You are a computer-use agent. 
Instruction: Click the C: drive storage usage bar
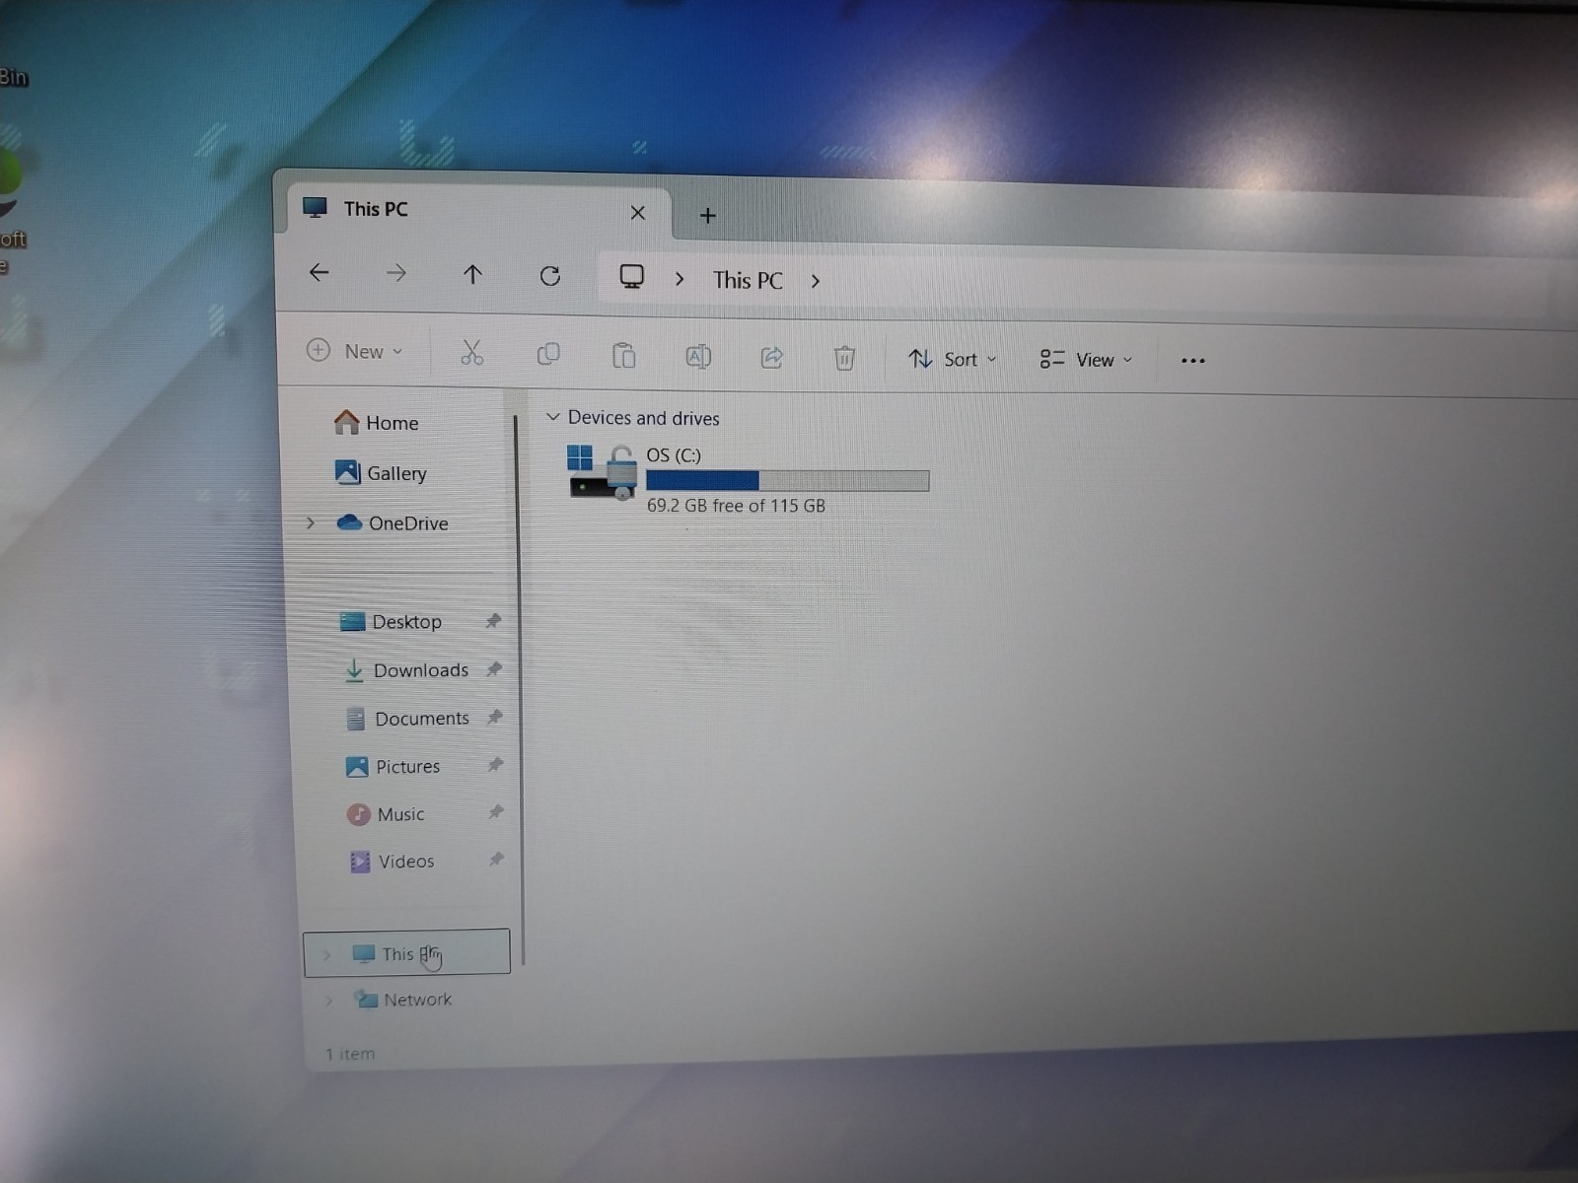[x=787, y=480]
